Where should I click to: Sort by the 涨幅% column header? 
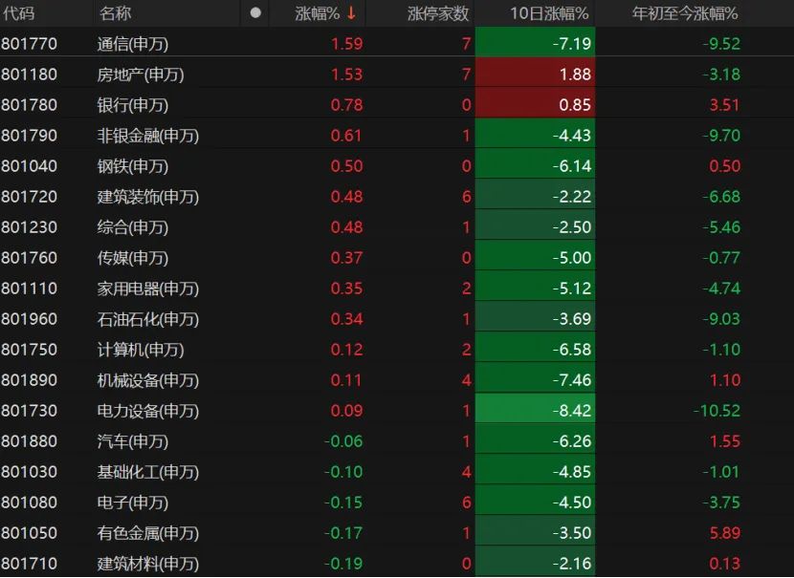tap(317, 13)
